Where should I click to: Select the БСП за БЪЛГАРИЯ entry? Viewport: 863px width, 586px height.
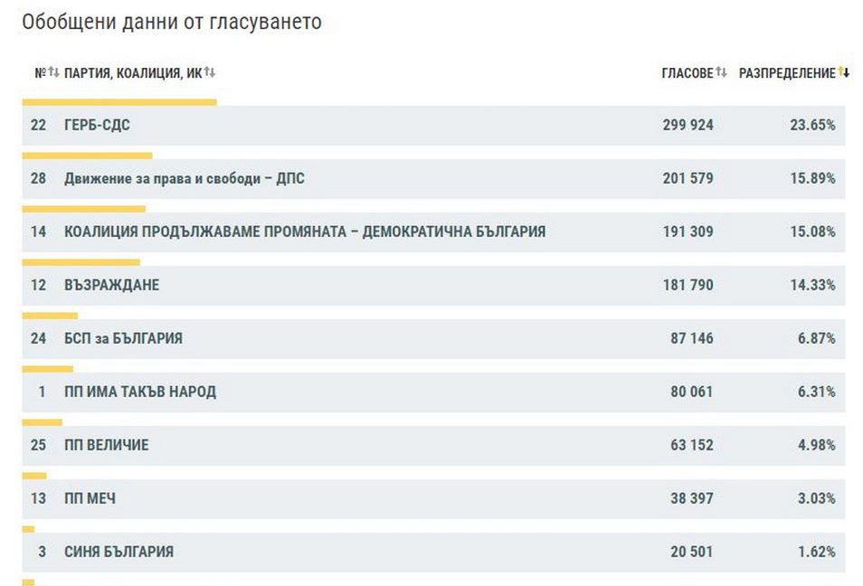123,339
